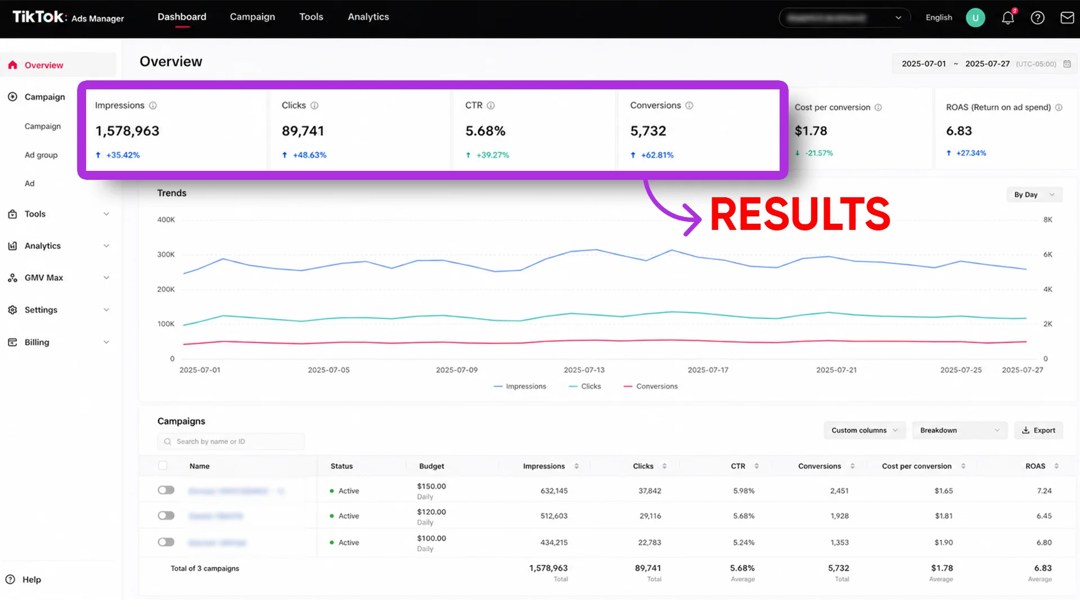Open the By Day trends dropdown
Screen dimensions: 1080x607
pyautogui.click(x=1034, y=195)
